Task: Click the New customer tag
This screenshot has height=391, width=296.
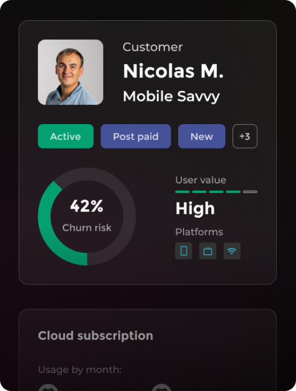Action: pos(202,136)
